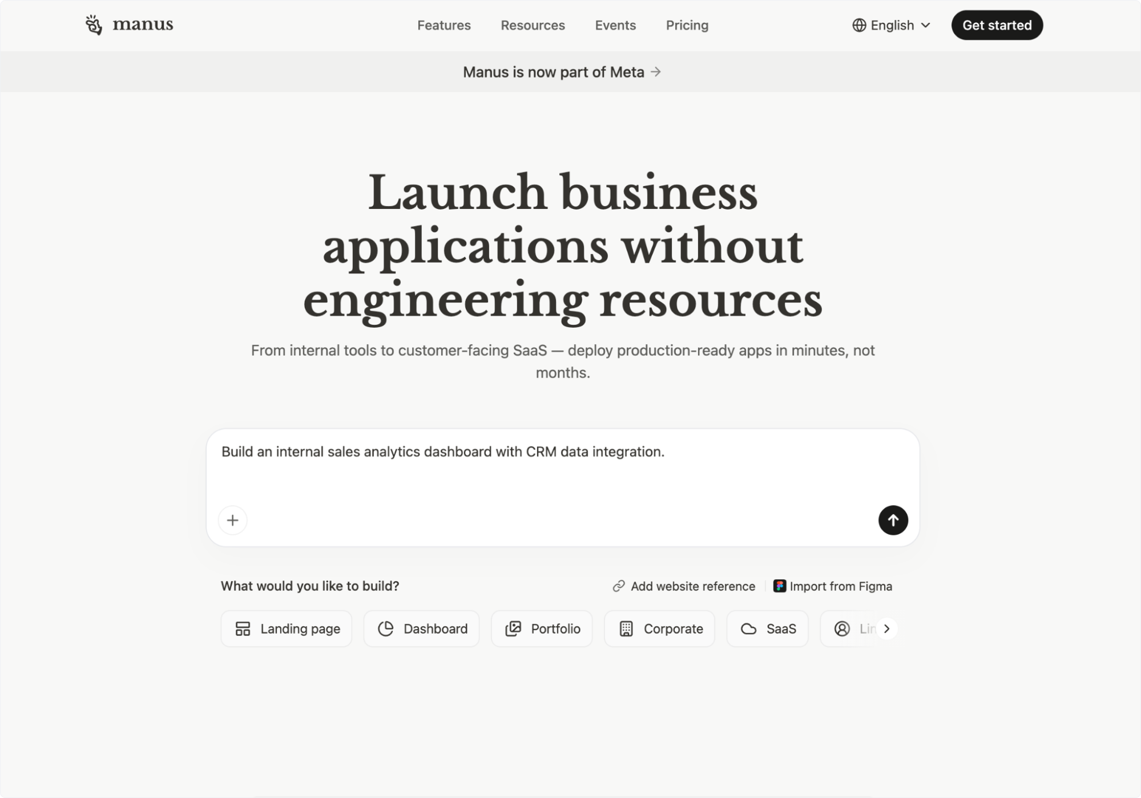
Task: Select the Portfolio template icon
Action: coord(514,628)
